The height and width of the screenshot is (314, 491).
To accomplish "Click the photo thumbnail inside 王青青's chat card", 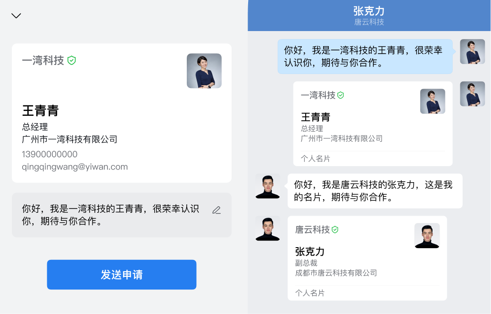I will [433, 101].
